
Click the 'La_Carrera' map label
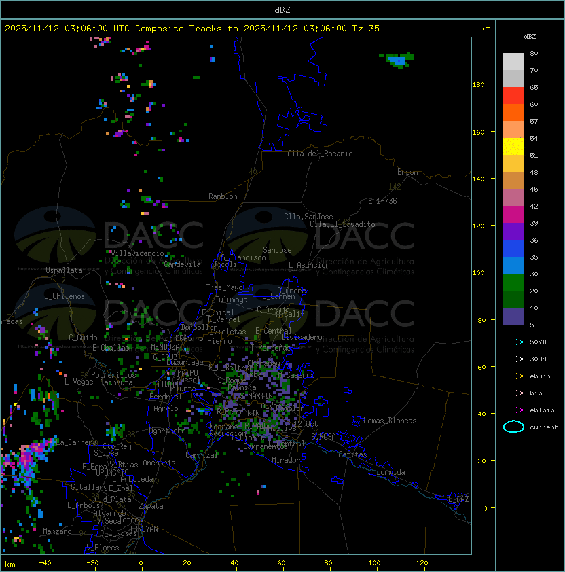[x=76, y=442]
